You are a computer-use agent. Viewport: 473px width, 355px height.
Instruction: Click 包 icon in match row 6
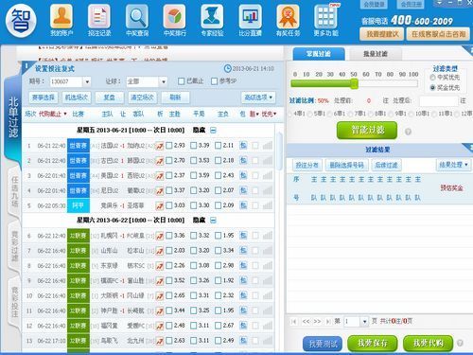(x=243, y=236)
